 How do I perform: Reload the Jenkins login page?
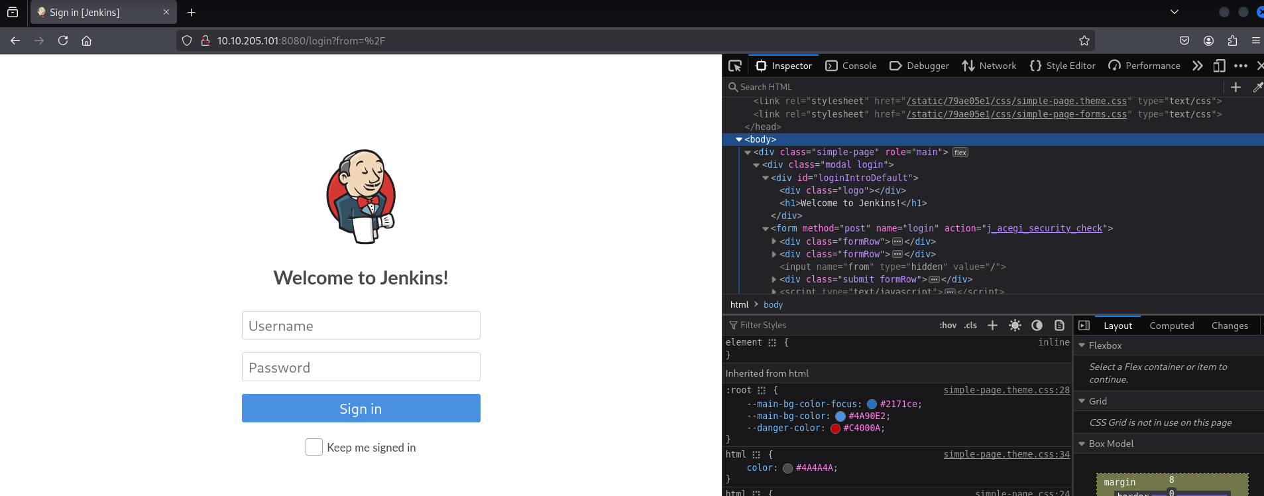[x=63, y=40]
